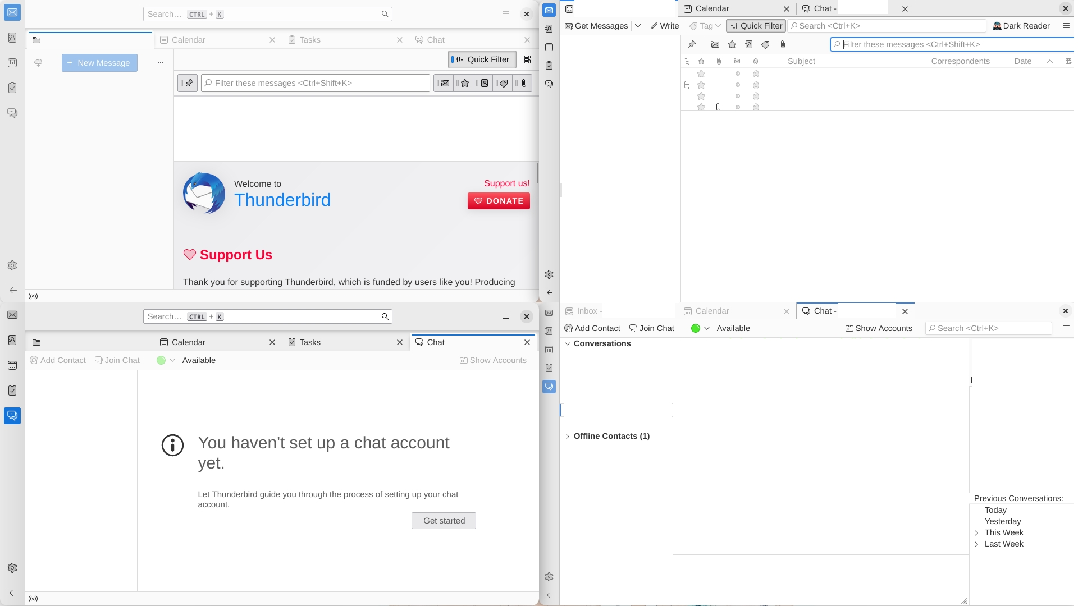Focus Filter these messages field in top-right window
Screen dimensions: 1078x606
click(x=952, y=44)
